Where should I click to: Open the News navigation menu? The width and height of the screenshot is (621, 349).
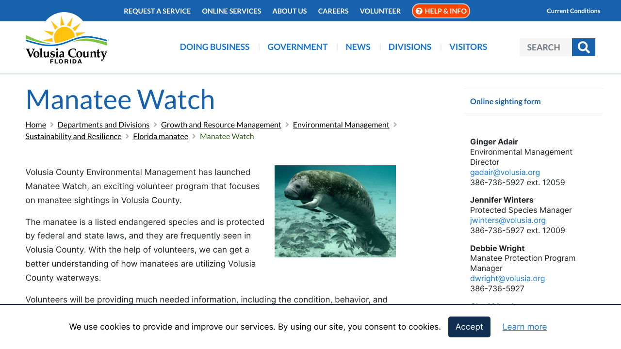(x=358, y=47)
